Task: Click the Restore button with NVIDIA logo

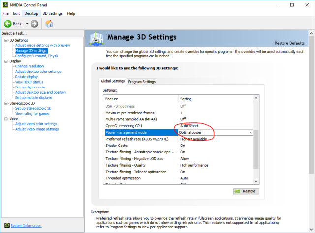Action: click(x=246, y=191)
